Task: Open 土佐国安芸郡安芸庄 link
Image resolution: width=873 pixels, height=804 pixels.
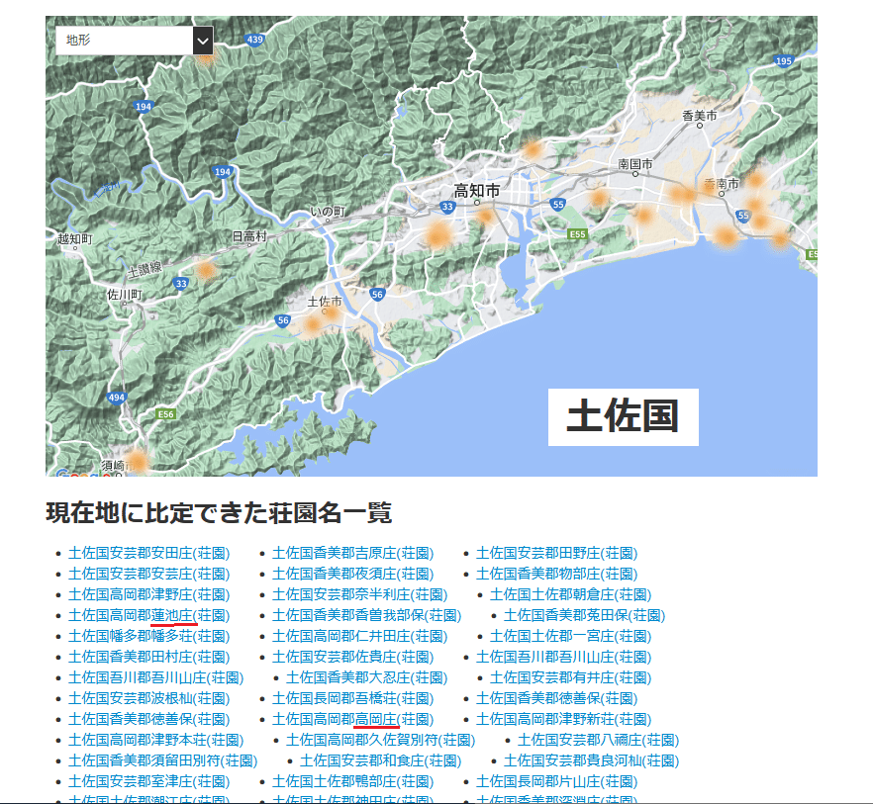Action: (x=149, y=574)
